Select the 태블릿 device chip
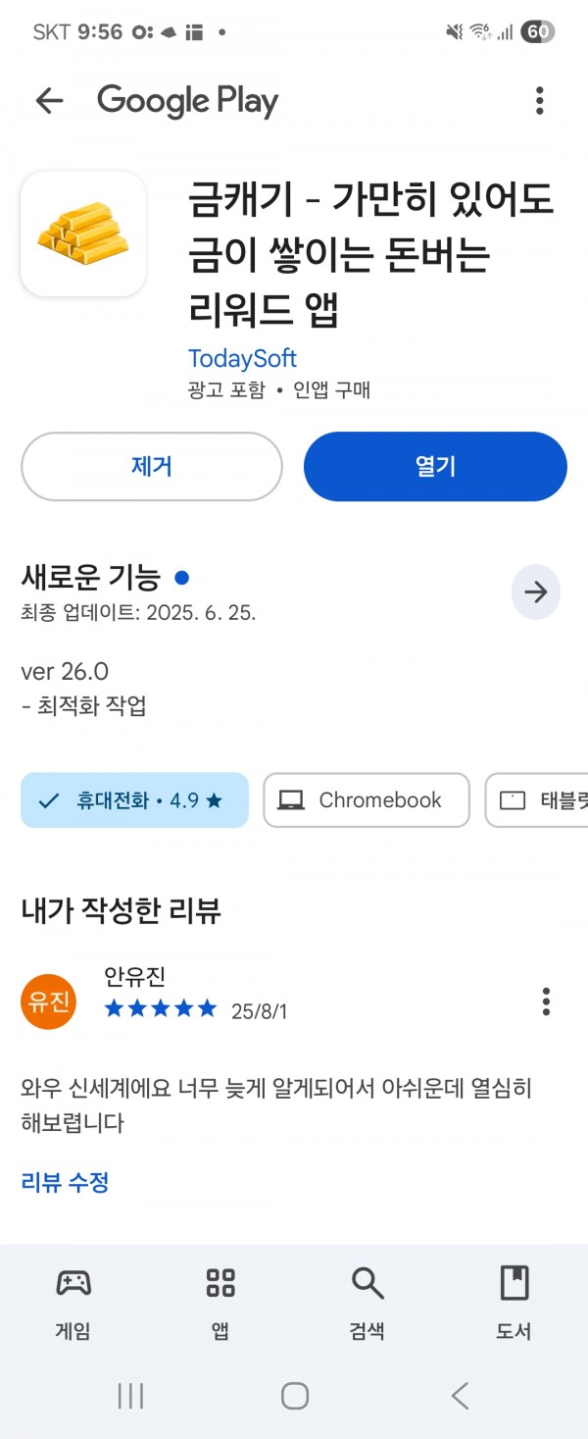 pos(537,800)
